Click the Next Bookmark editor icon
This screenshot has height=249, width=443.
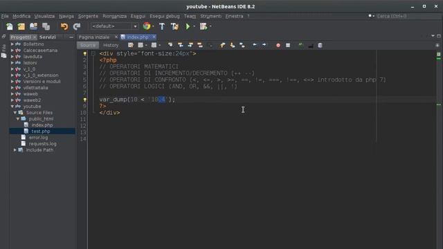(x=233, y=45)
